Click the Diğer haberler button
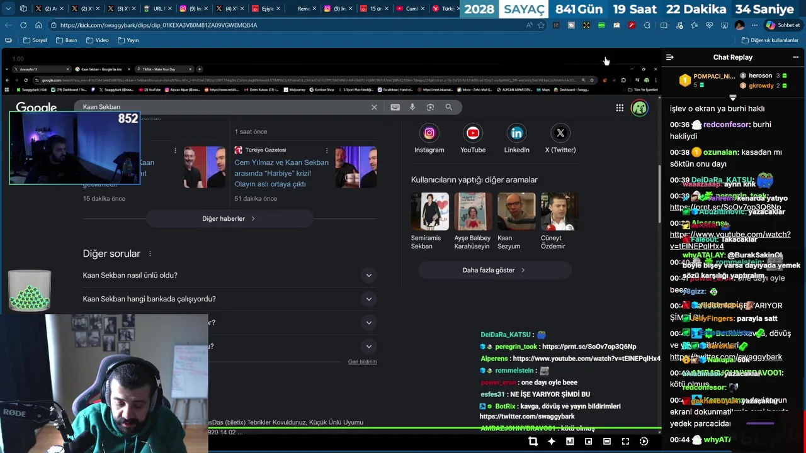Image resolution: width=806 pixels, height=453 pixels. tap(229, 218)
